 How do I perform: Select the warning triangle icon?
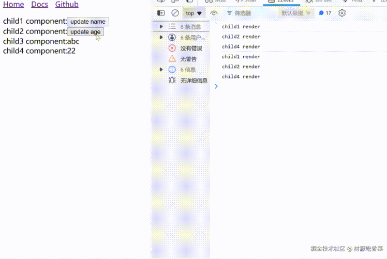(x=172, y=59)
